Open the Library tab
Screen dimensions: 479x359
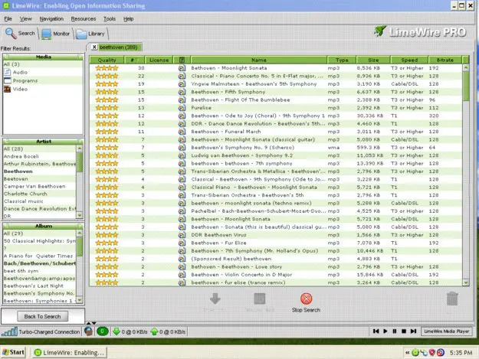[x=90, y=34]
